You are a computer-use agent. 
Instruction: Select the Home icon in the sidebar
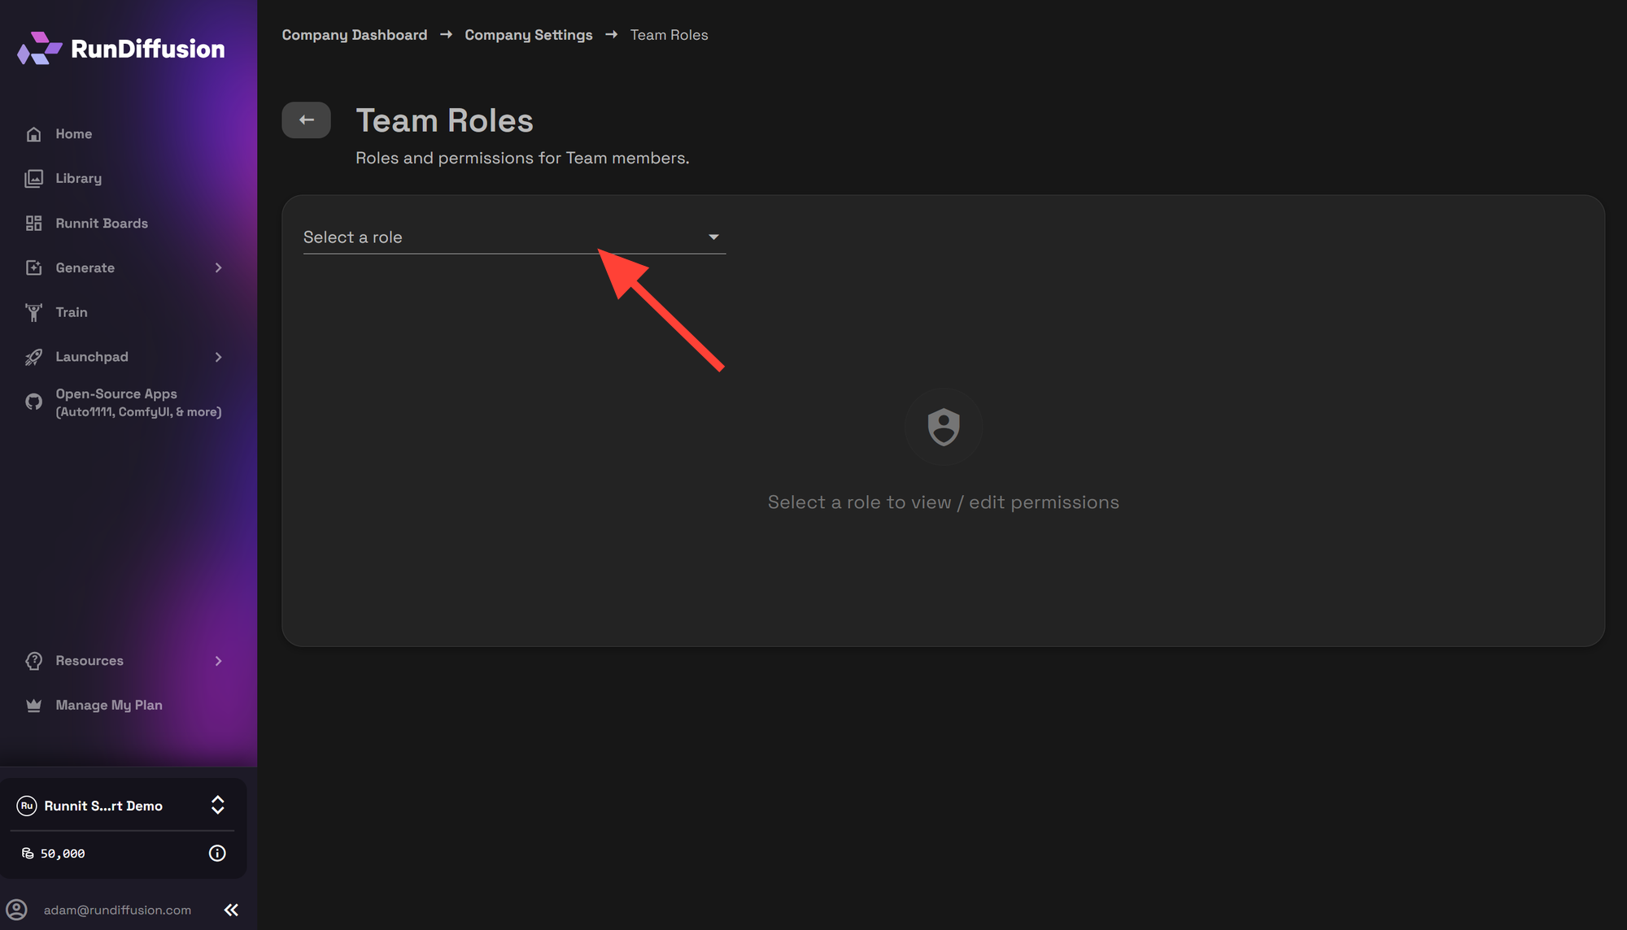click(33, 133)
